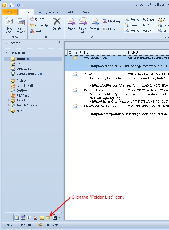Run the Forward to: Car... quick step

tap(140, 25)
